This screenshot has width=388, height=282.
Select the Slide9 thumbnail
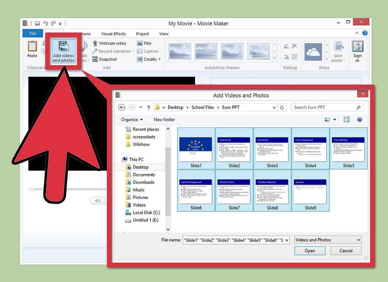pyautogui.click(x=310, y=191)
